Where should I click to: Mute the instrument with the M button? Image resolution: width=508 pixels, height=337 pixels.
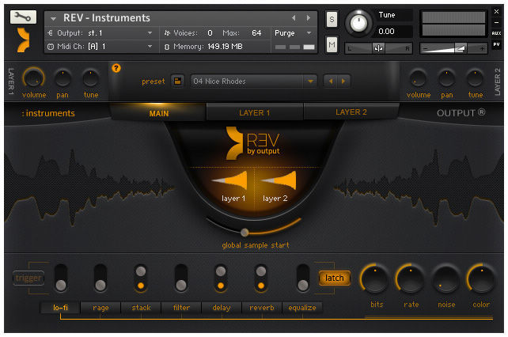(332, 44)
